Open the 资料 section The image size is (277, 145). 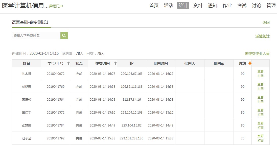click(198, 6)
